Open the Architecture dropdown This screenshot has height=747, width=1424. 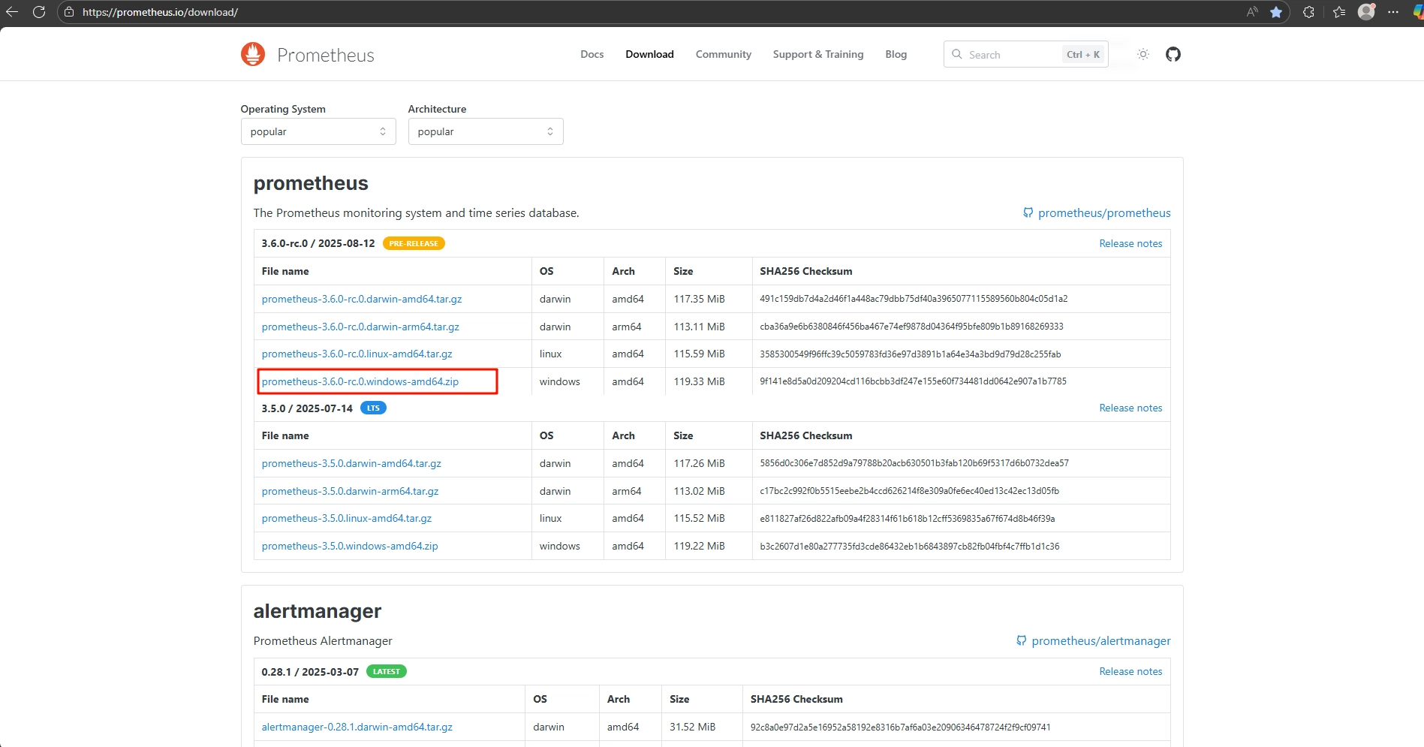[485, 131]
